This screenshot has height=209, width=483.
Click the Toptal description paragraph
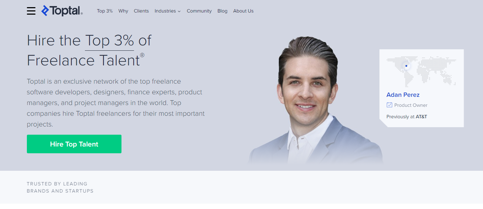pyautogui.click(x=116, y=103)
